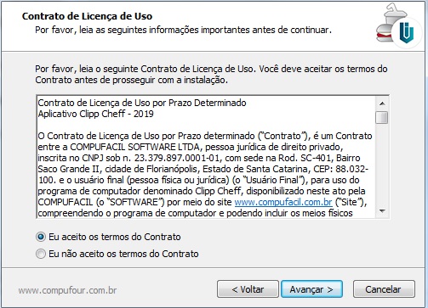
Task: Click inside the license agreement text box
Action: pyautogui.click(x=206, y=157)
